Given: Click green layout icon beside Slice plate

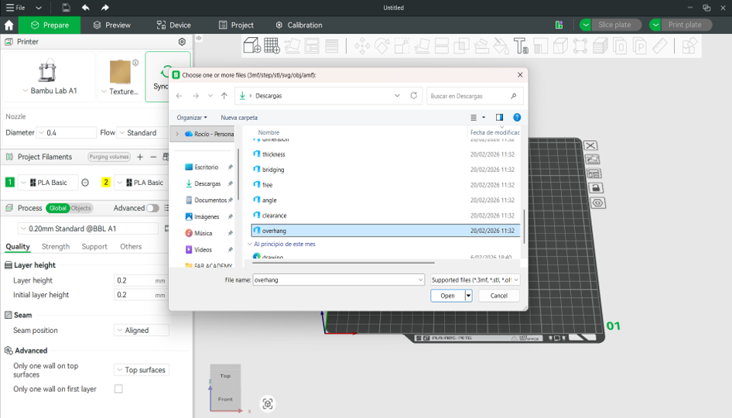Looking at the screenshot, I should coord(559,25).
